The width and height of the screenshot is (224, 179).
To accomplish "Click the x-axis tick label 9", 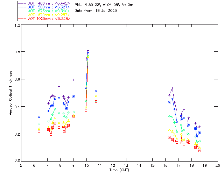I will 73,165.
